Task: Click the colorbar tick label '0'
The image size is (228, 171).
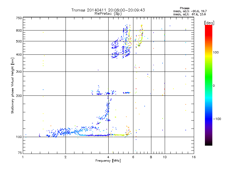Action: (214, 85)
